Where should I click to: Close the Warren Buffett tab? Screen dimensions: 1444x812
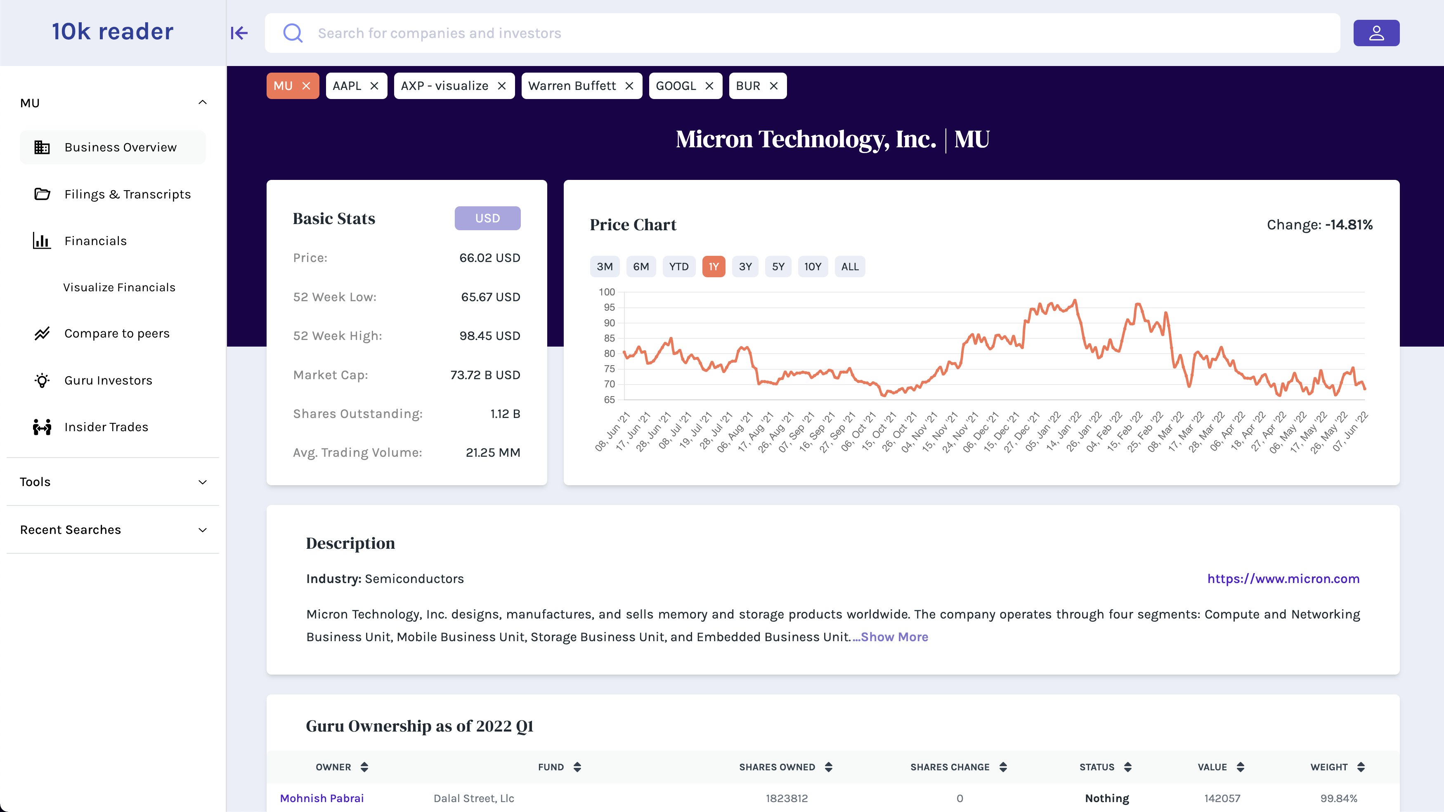(x=629, y=86)
